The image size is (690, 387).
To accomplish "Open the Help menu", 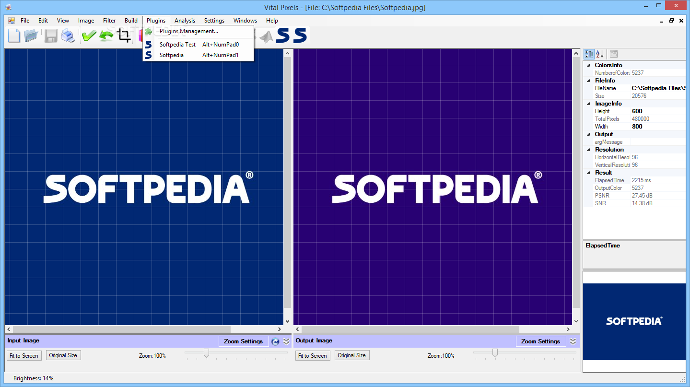I will pyautogui.click(x=272, y=21).
